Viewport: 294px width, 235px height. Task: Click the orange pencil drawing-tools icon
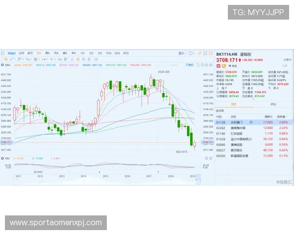click(x=200, y=53)
